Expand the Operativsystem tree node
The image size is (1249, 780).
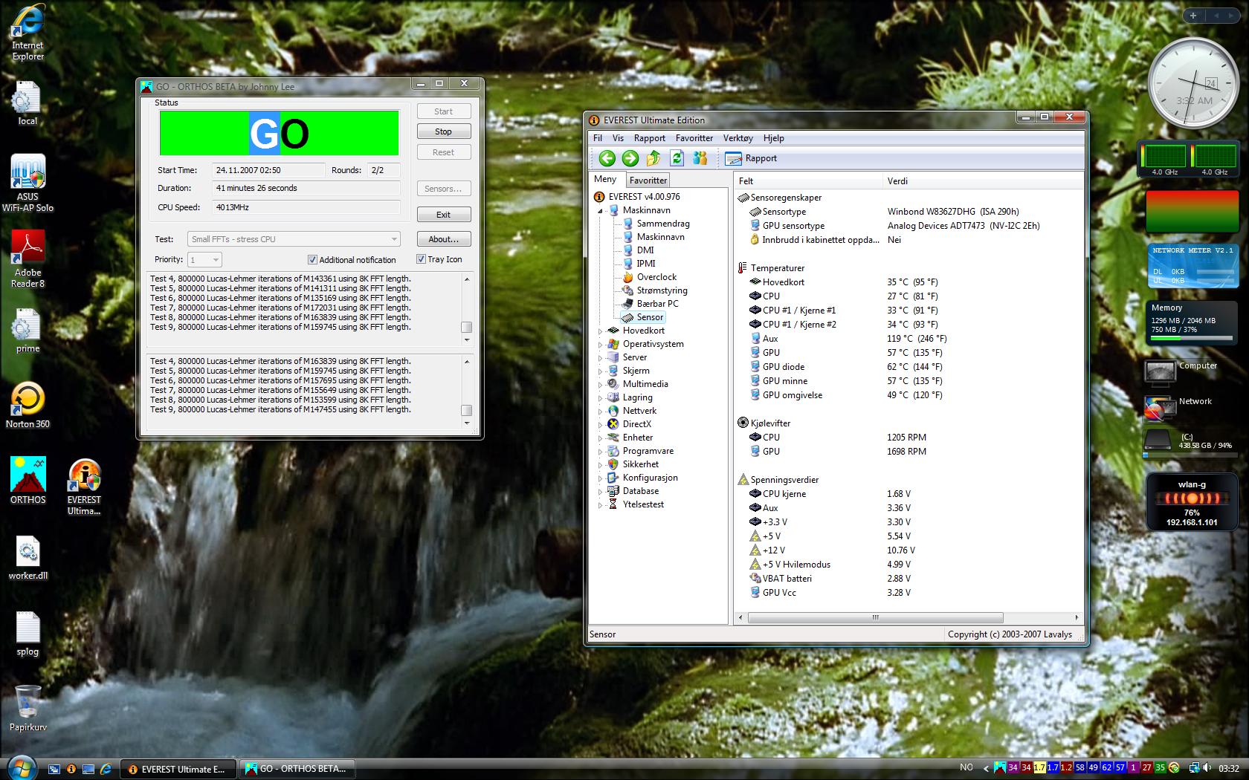601,345
